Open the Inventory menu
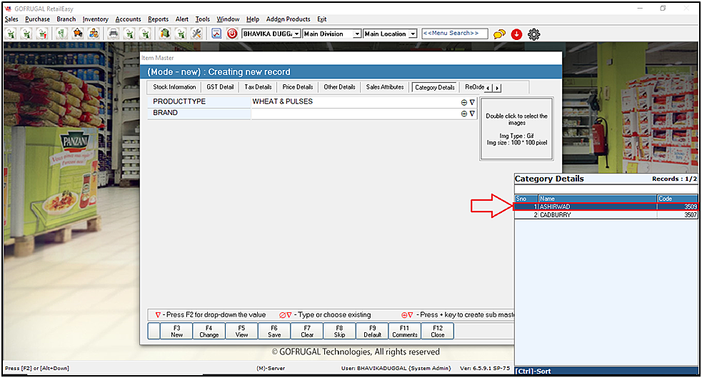This screenshot has width=702, height=378. coord(96,19)
